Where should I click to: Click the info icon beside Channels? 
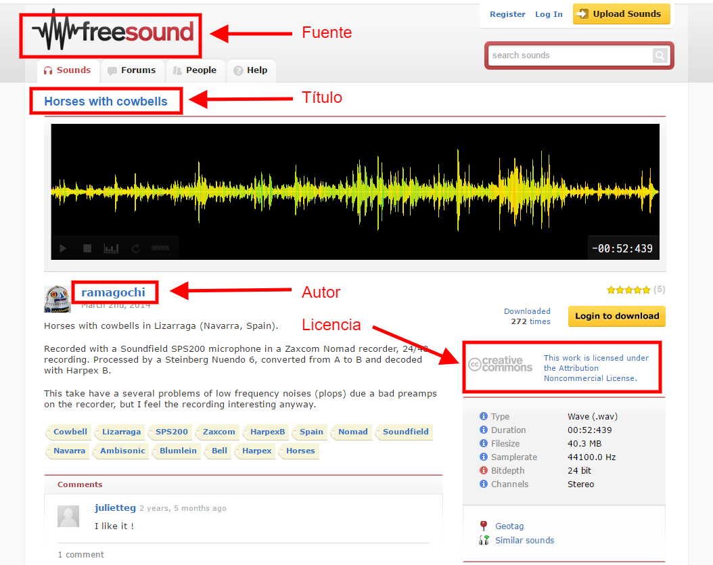484,484
